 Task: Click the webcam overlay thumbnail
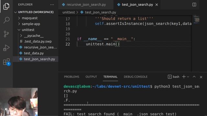[x=19, y=102]
